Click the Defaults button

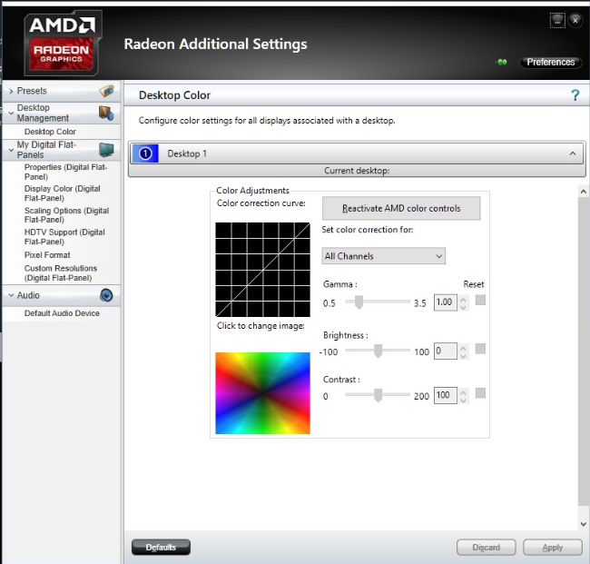pos(161,547)
